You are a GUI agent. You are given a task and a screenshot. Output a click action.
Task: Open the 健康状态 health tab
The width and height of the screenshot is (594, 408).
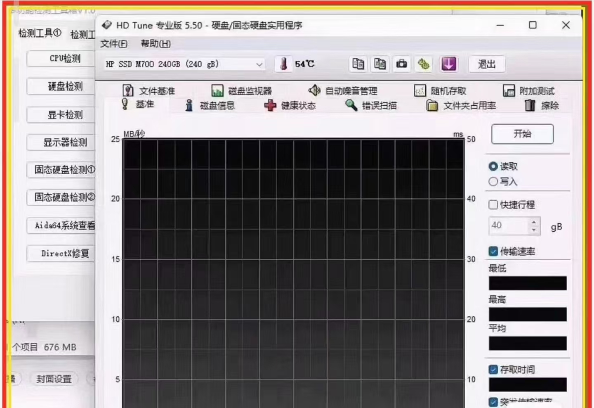[290, 106]
